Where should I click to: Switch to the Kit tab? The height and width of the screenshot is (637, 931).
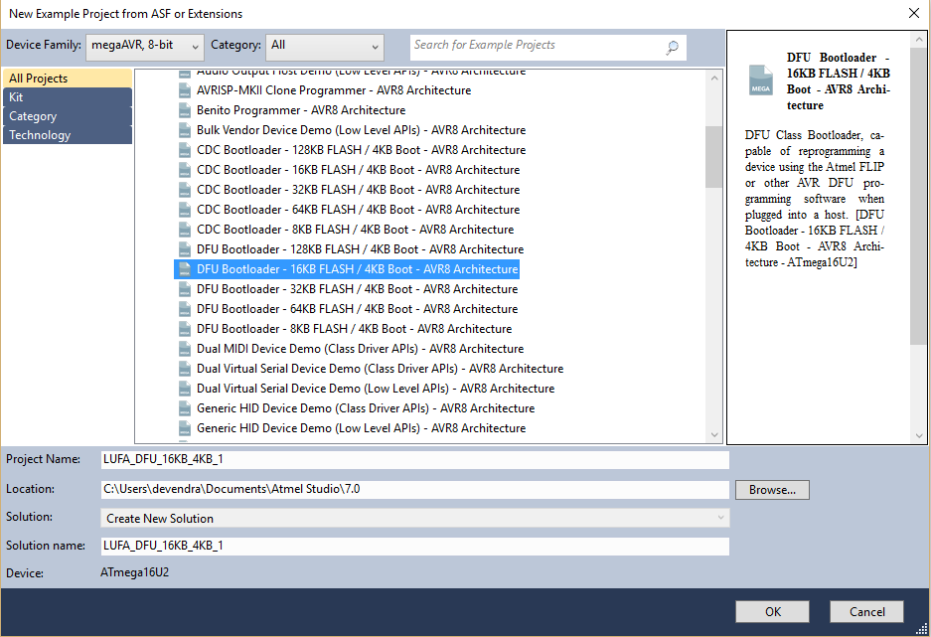[x=68, y=97]
